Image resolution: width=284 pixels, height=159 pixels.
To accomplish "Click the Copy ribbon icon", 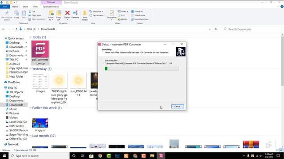I will click(x=16, y=13).
